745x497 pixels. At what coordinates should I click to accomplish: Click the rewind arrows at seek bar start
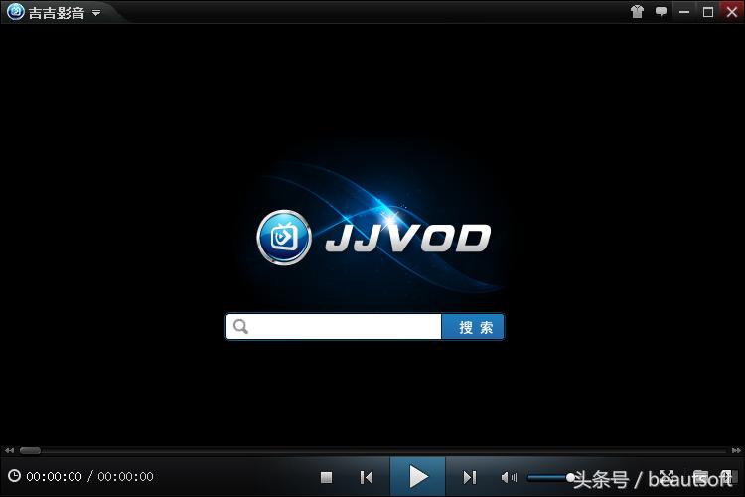point(9,450)
